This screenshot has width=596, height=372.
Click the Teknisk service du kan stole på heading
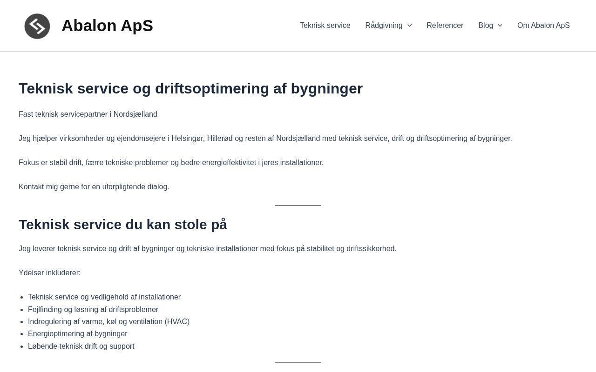click(123, 225)
